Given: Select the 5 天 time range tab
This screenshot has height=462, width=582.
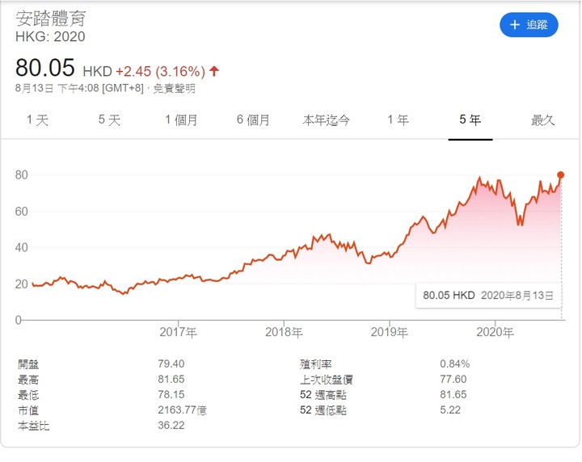Looking at the screenshot, I should pos(109,120).
